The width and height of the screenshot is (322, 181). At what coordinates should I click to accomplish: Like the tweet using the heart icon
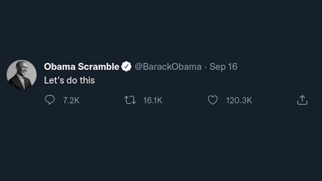[213, 100]
